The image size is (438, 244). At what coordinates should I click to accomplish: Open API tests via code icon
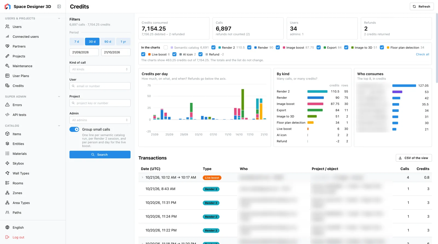point(7,115)
